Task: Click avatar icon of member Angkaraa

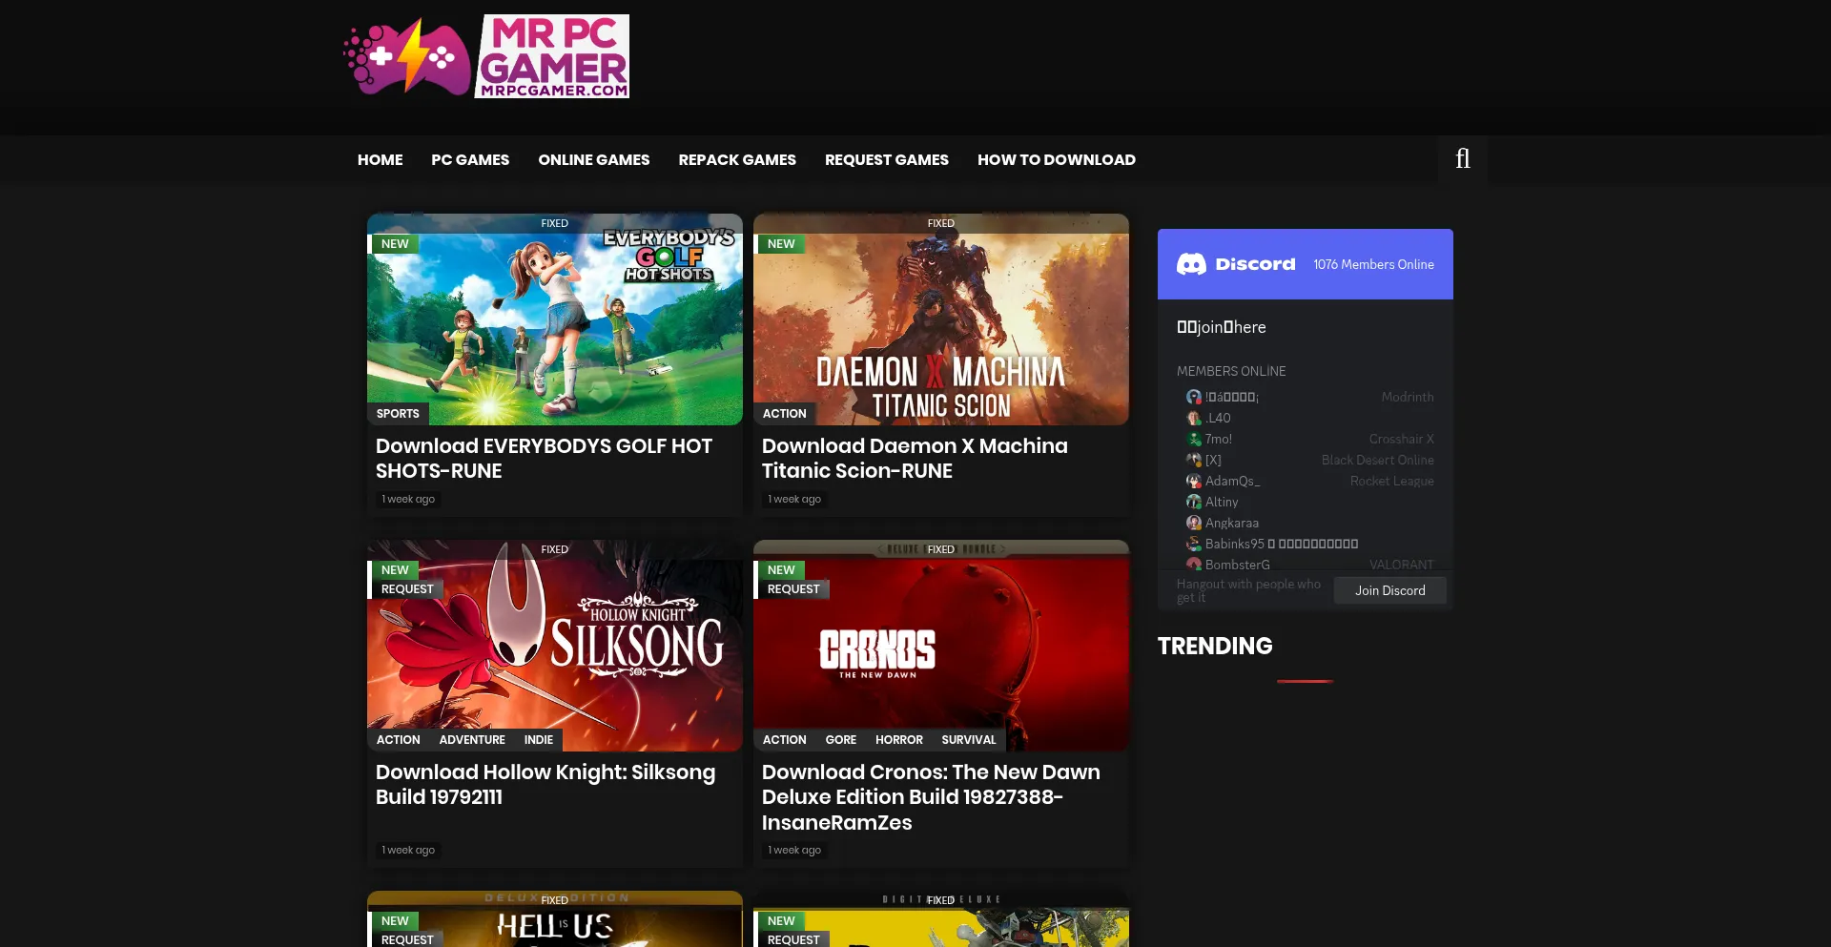Action: (1193, 524)
